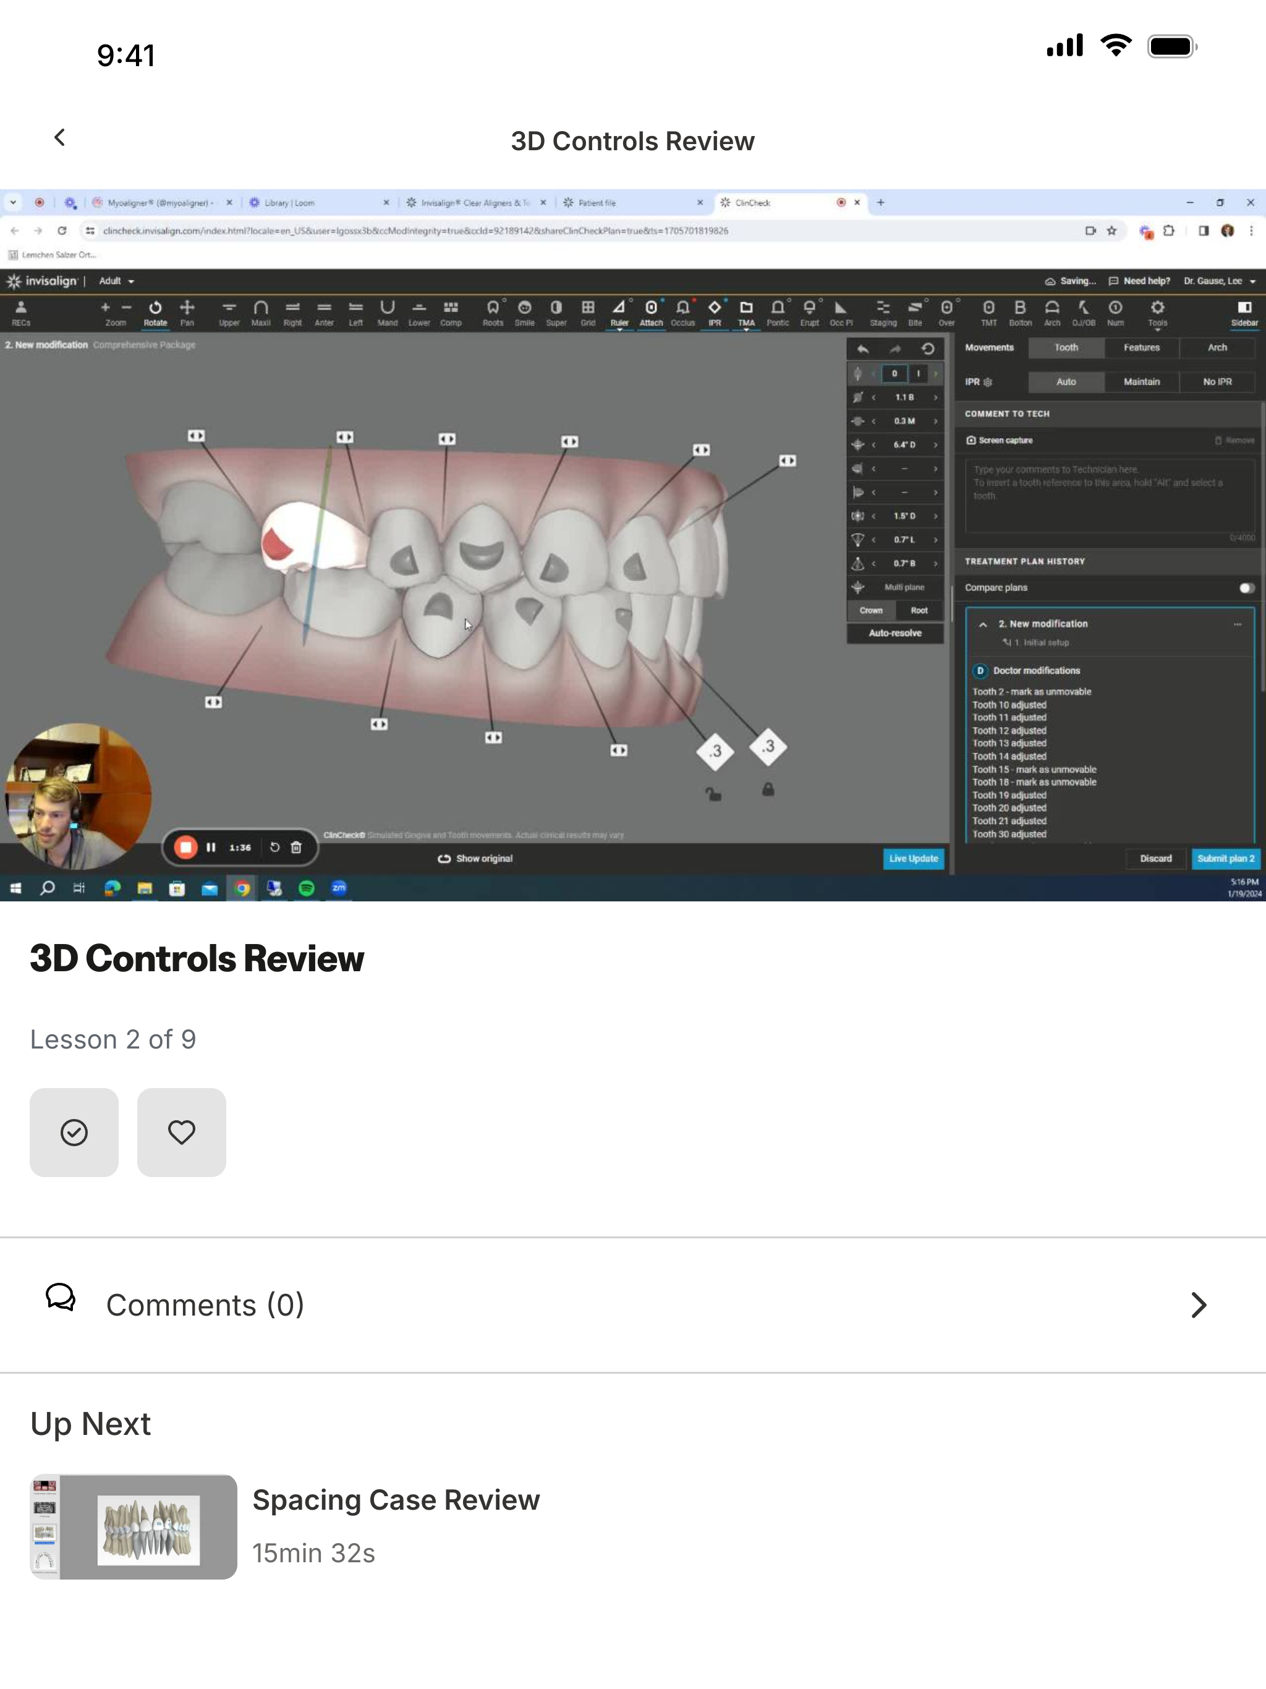1266x1689 pixels.
Task: Mark the lesson as complete
Action: click(x=74, y=1131)
